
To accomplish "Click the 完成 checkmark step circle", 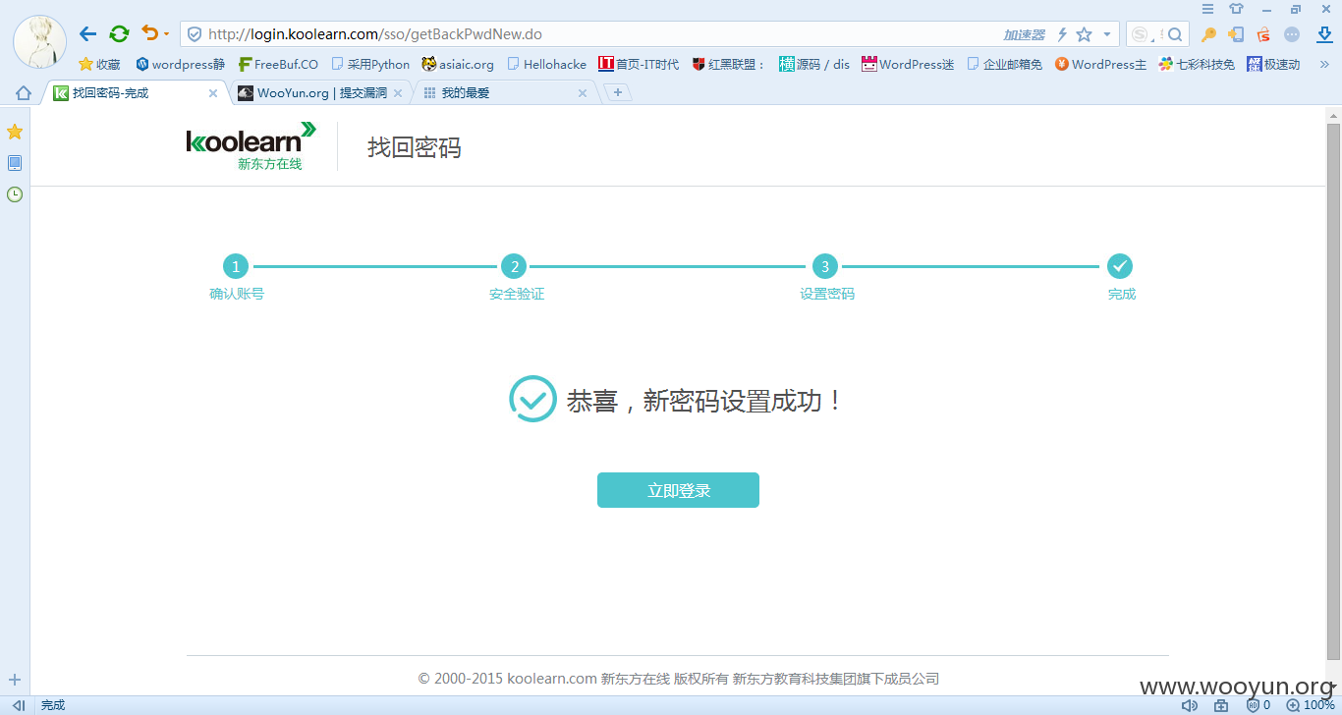I will 1120,266.
